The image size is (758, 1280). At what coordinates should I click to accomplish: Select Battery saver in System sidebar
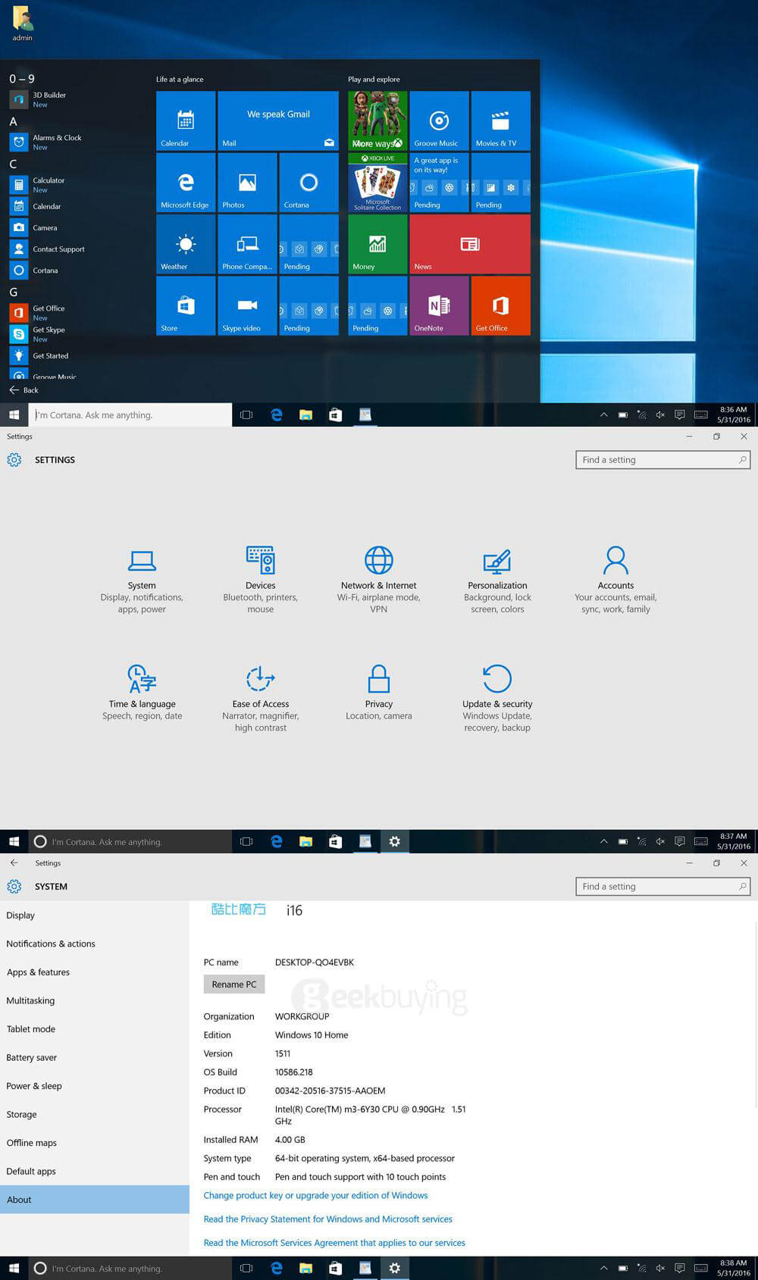coord(32,1058)
